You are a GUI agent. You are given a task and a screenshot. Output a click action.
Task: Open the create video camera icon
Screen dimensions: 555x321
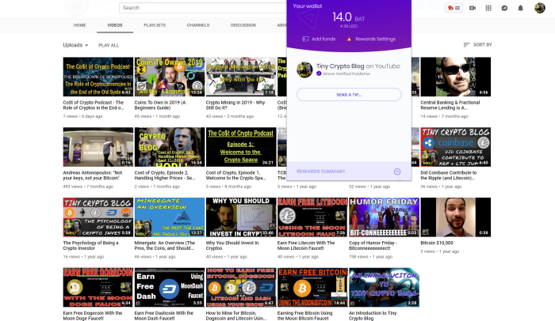click(x=473, y=8)
